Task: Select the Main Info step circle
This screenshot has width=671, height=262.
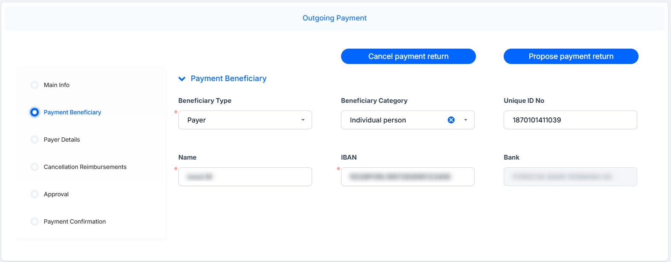Action: pos(35,85)
